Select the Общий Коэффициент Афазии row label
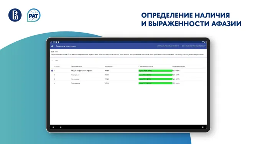Screen dimensions: 257x144 (82, 71)
